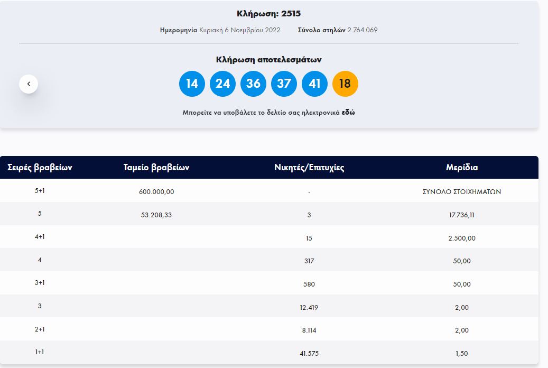Click the 'Μερίδια' column header
This screenshot has width=548, height=368.
pyautogui.click(x=461, y=168)
